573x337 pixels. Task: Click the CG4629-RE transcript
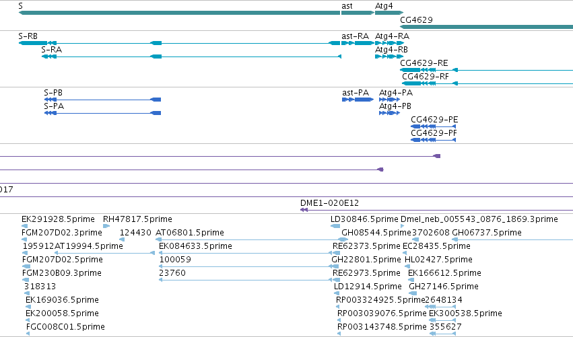(486, 70)
